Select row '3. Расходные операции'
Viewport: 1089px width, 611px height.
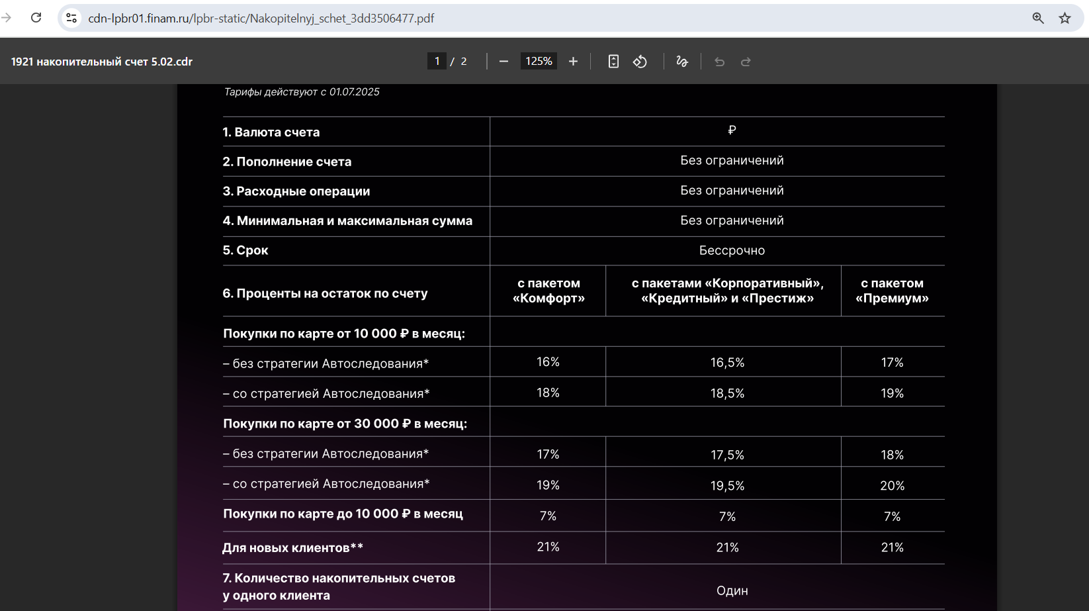[x=584, y=191]
